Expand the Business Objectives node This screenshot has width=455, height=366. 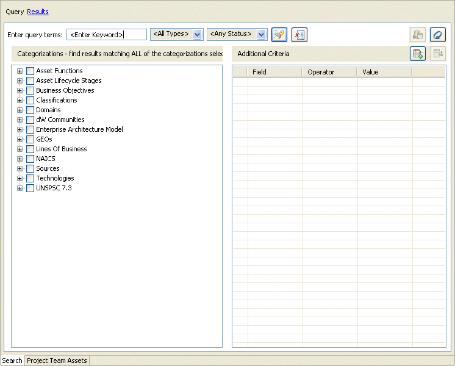click(20, 90)
